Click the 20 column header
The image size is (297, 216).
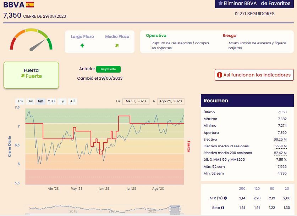287,189
